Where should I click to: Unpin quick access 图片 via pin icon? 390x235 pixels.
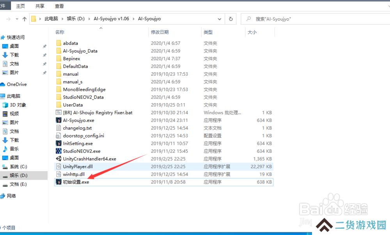click(44, 73)
